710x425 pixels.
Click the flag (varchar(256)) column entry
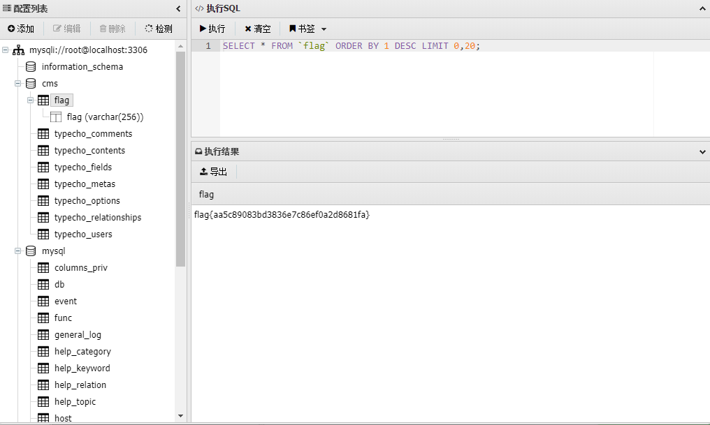click(x=105, y=117)
